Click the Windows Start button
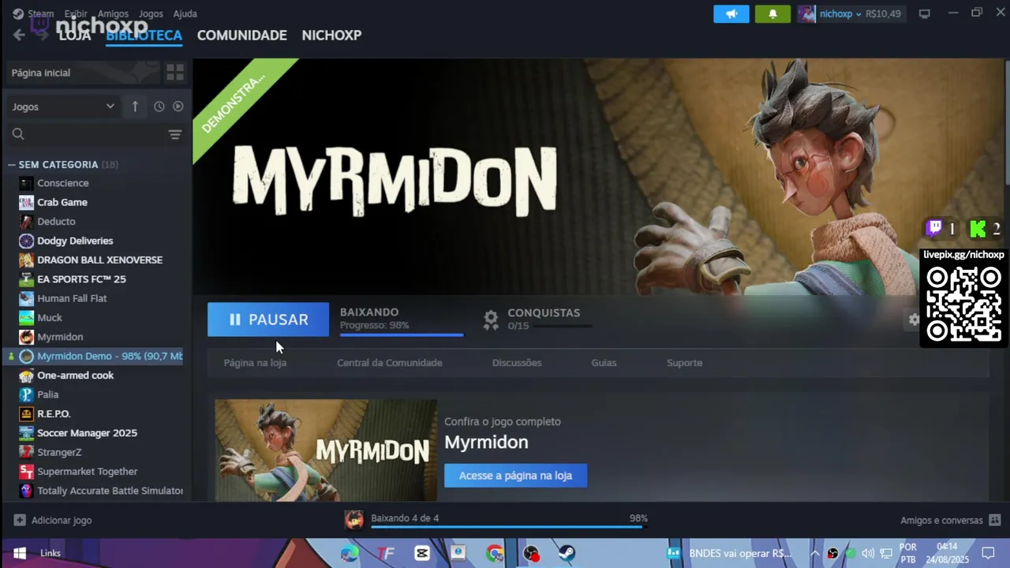 20,553
